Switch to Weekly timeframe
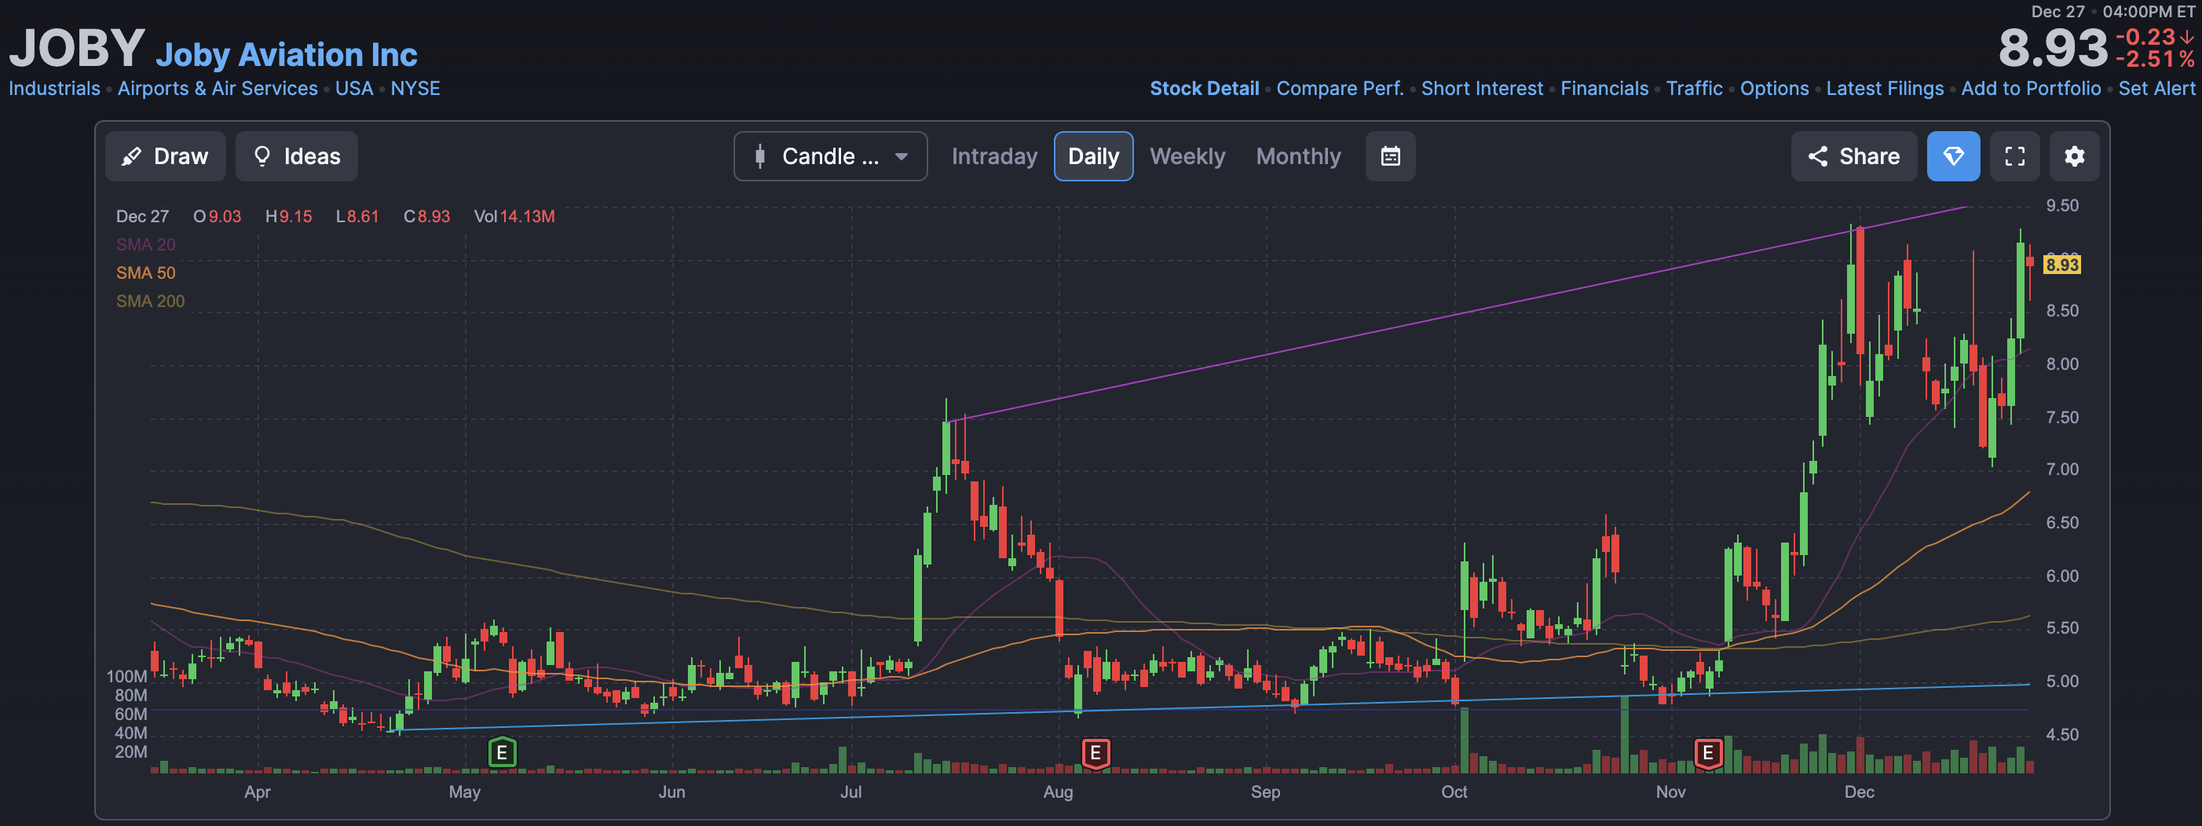This screenshot has width=2202, height=826. click(x=1187, y=156)
